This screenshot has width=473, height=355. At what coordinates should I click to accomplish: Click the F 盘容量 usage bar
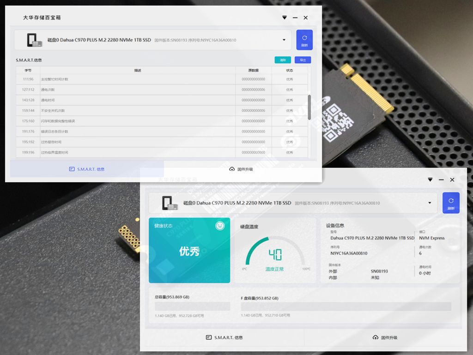pyautogui.click(x=346, y=307)
